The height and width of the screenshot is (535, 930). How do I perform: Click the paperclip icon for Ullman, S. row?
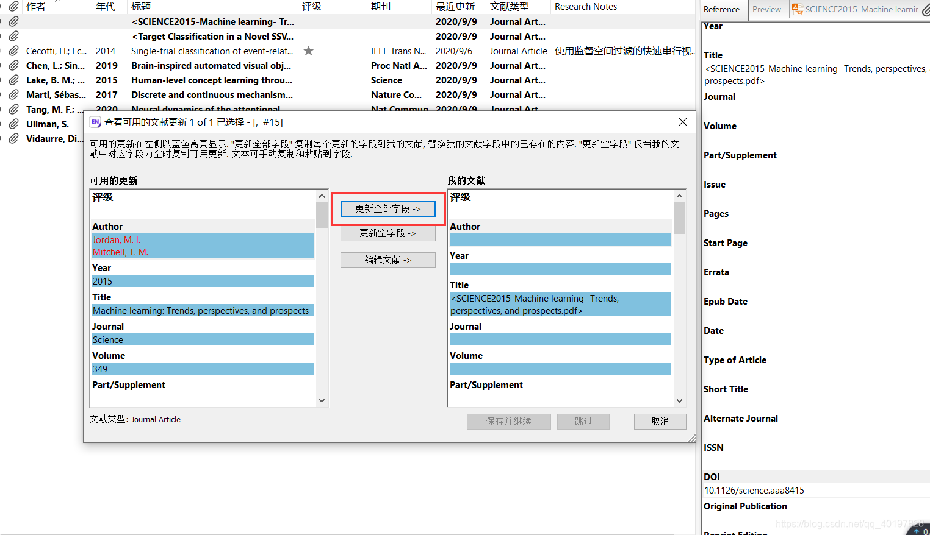pyautogui.click(x=13, y=124)
